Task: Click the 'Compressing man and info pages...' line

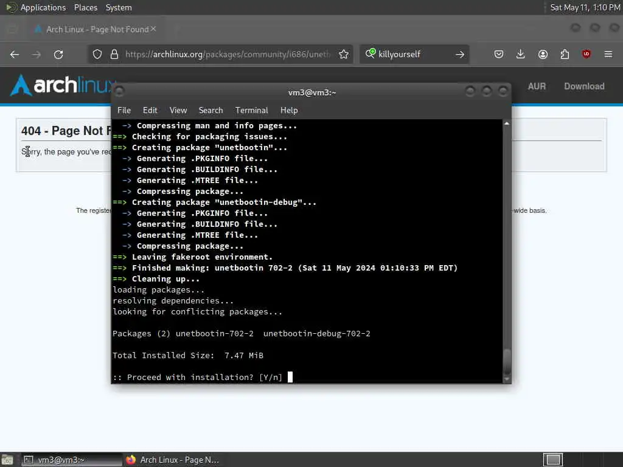Action: 209,125
